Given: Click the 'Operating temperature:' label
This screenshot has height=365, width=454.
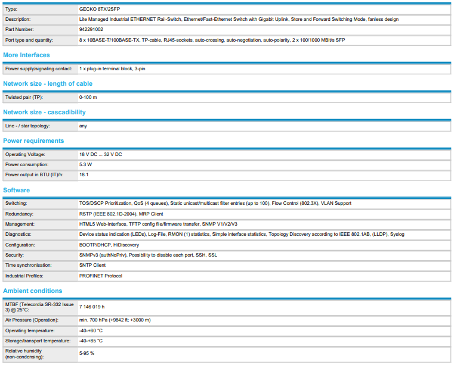Looking at the screenshot, I should (x=30, y=331).
